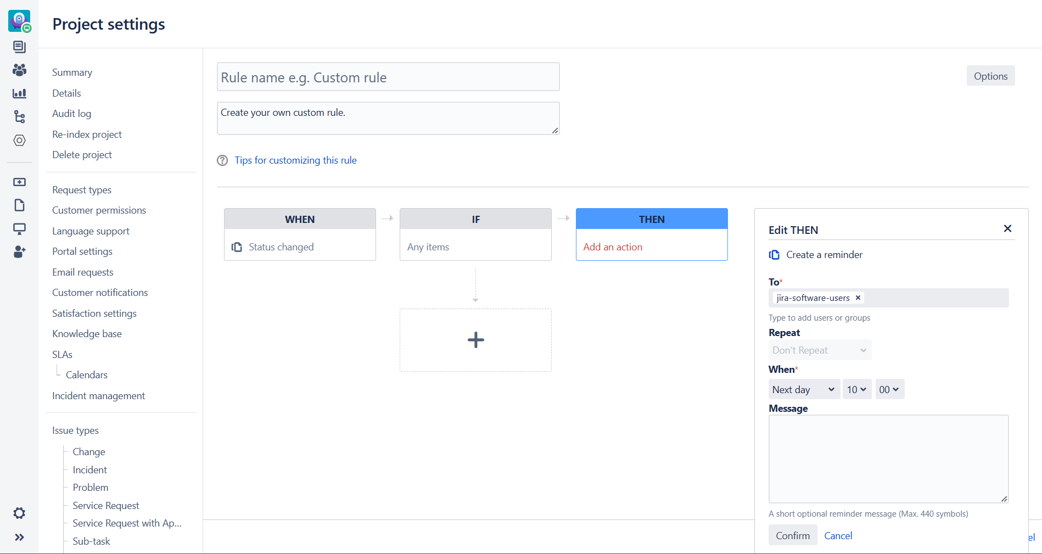Open the Invite team user-plus icon
The height and width of the screenshot is (554, 1042).
[x=19, y=252]
